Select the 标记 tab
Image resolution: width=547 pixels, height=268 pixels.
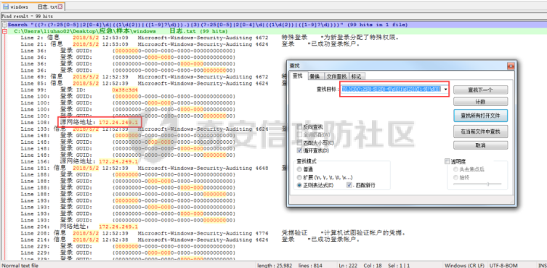click(x=356, y=76)
